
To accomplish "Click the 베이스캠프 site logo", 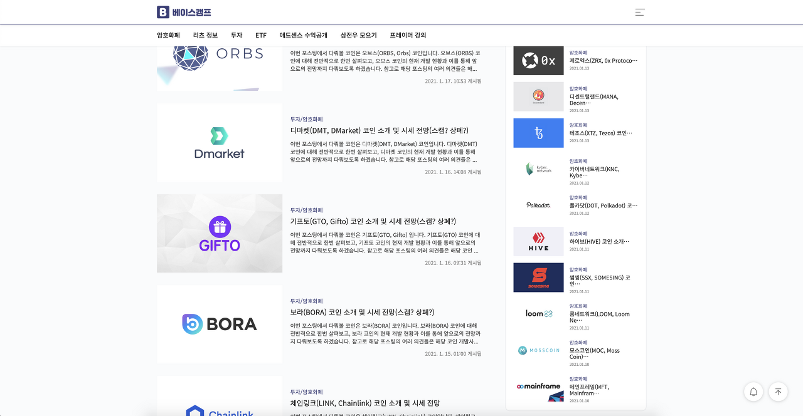I will (x=184, y=12).
